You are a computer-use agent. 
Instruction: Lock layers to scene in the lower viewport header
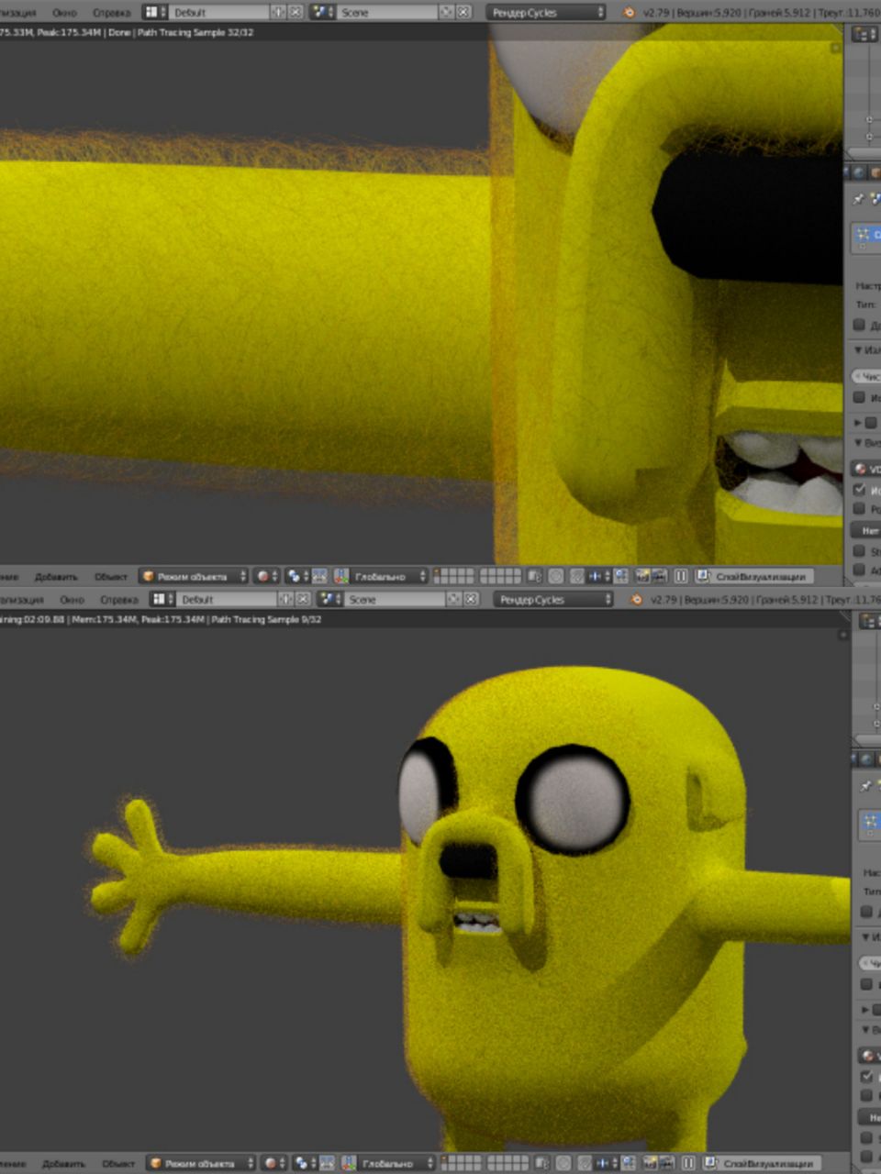(x=543, y=1163)
